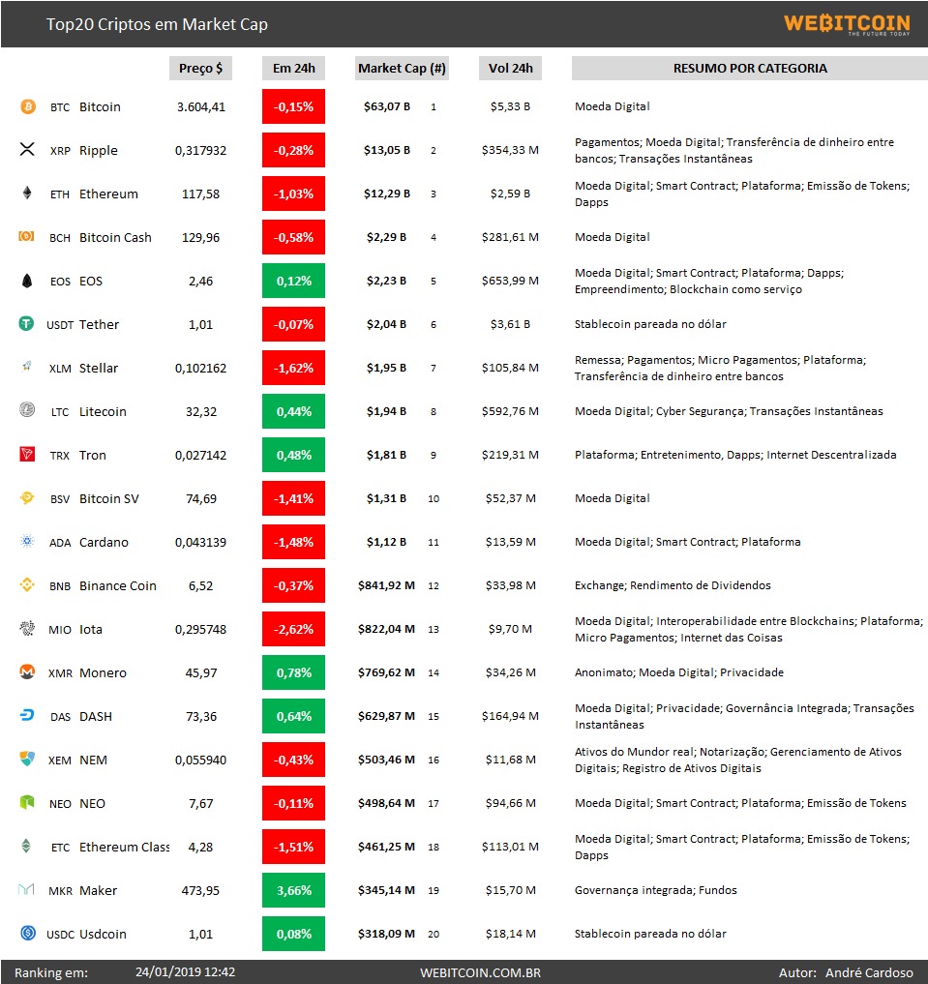The width and height of the screenshot is (928, 984).
Task: Click the Vol 24h column header
Action: (x=511, y=68)
